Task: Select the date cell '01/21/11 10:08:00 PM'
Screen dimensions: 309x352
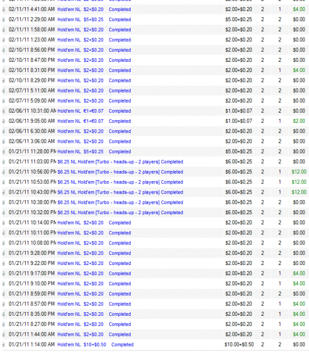Action: (32, 243)
